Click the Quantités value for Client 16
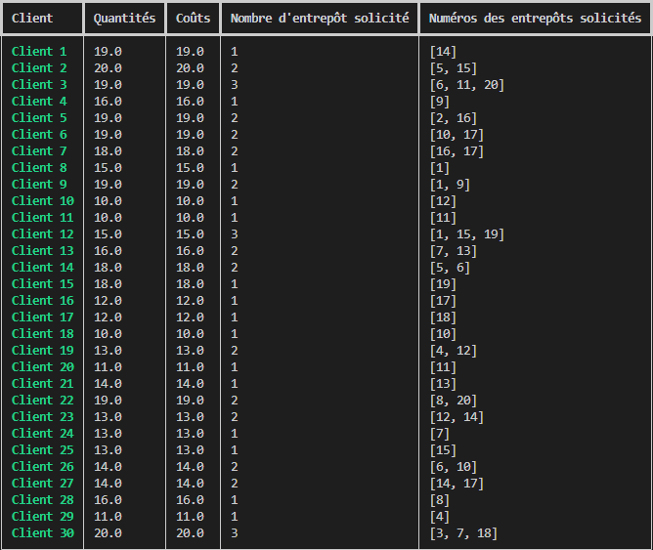Viewport: 653px width, 550px height. coord(108,300)
